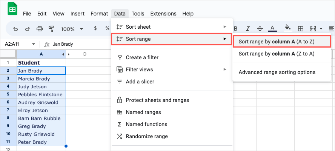Click the undo arrow icon
The width and height of the screenshot is (335, 151).
point(15,29)
